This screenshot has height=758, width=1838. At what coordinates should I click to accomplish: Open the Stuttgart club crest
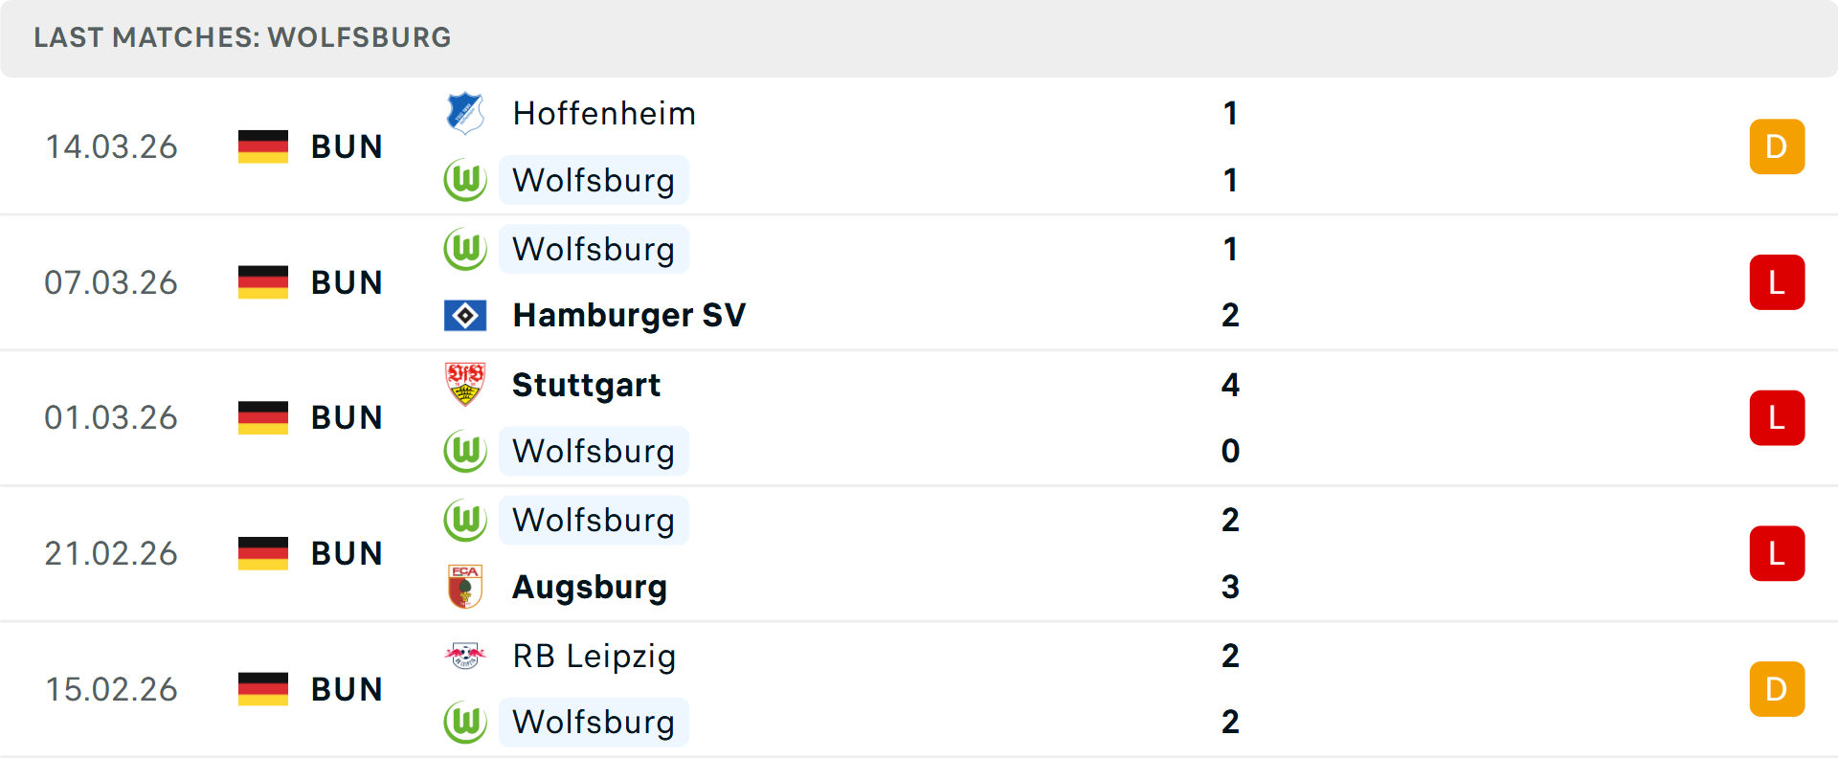(x=465, y=385)
